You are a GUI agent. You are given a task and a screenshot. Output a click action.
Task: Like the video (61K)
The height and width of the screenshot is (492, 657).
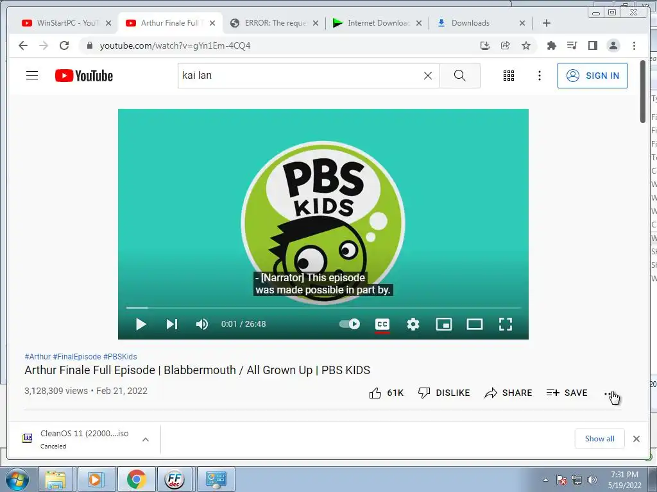point(386,393)
